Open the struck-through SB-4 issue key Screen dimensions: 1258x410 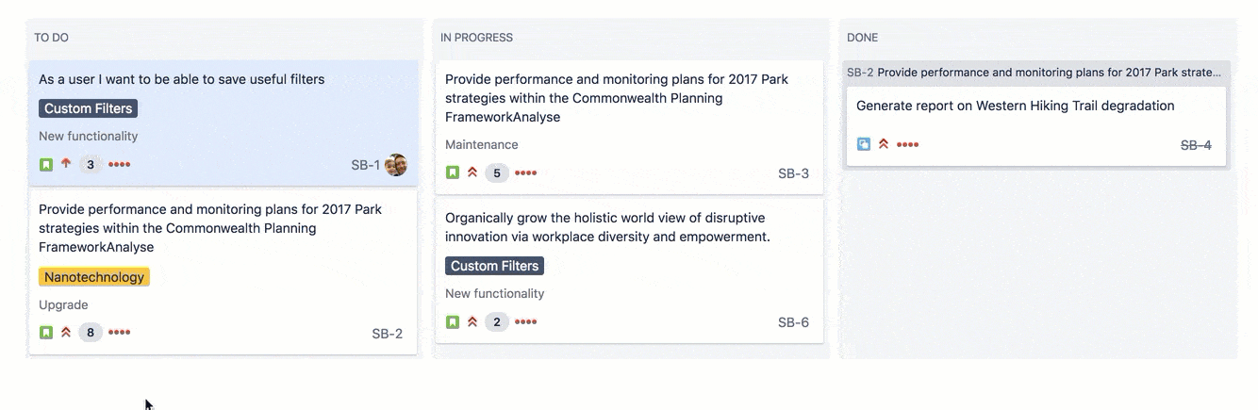(1196, 145)
